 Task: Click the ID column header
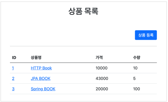click(14, 57)
